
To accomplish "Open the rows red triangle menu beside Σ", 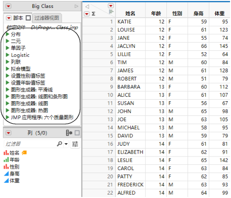I will [x=87, y=14].
